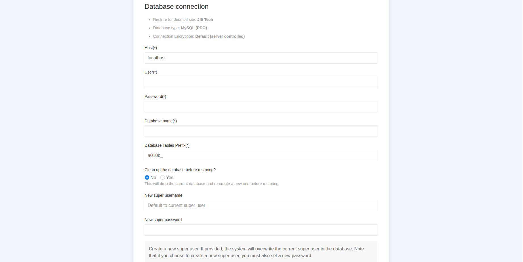
Task: Click the Host field containing localhost
Action: coord(261,58)
